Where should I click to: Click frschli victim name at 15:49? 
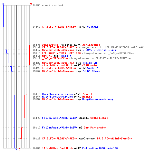pos(88,94)
